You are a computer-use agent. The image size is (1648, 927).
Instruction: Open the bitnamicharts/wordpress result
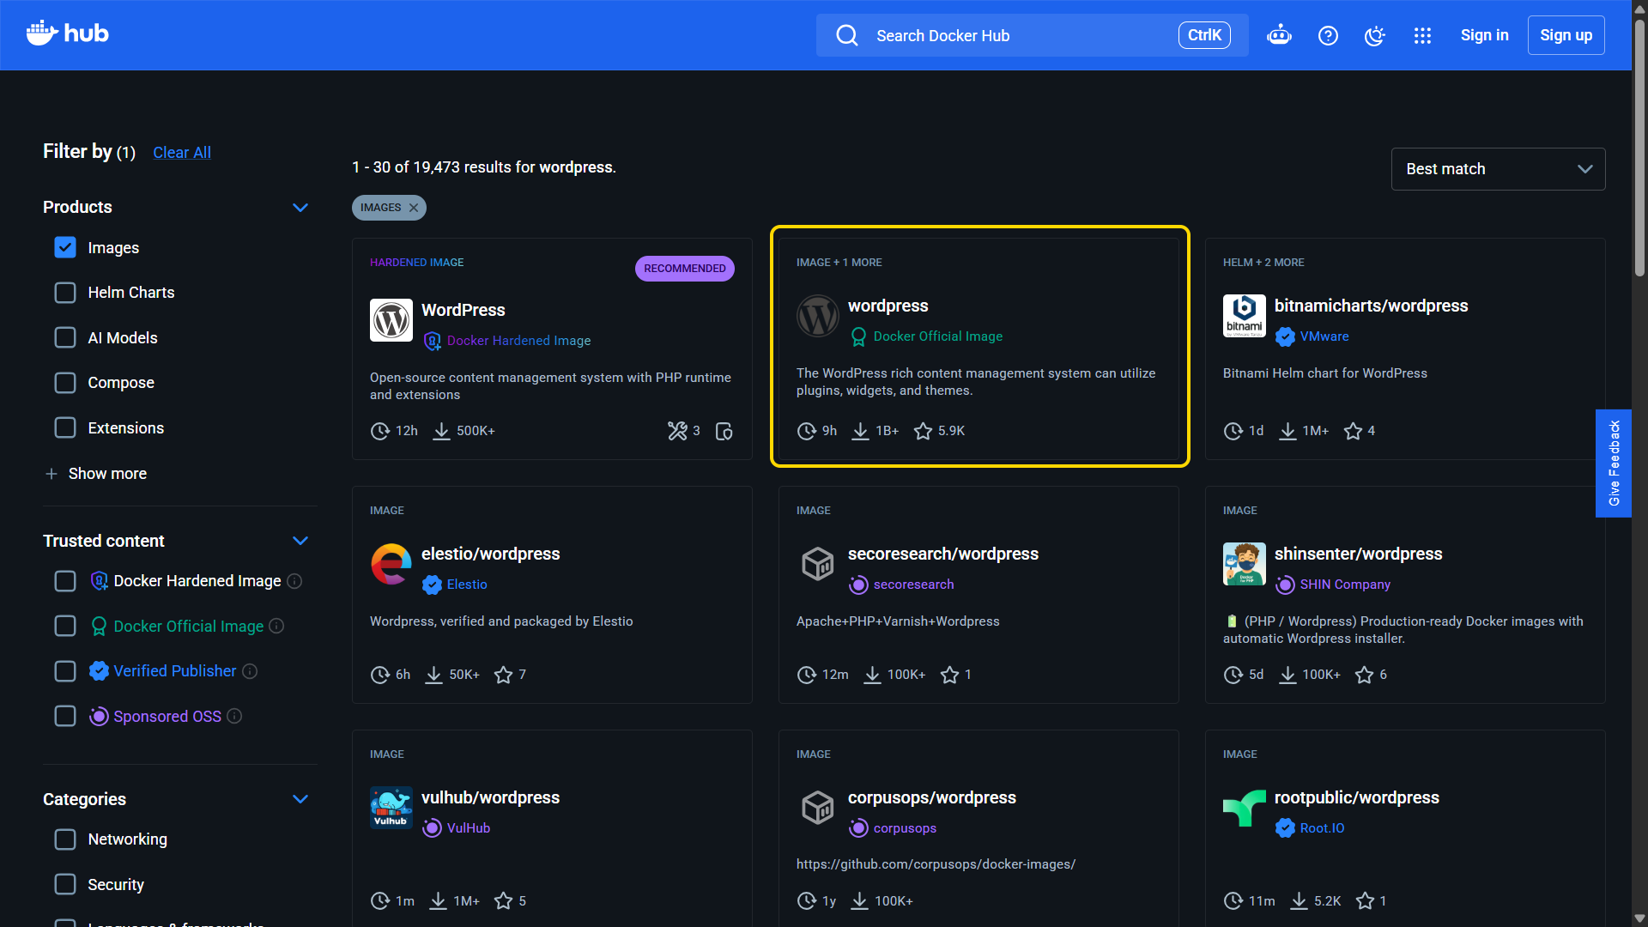coord(1371,306)
